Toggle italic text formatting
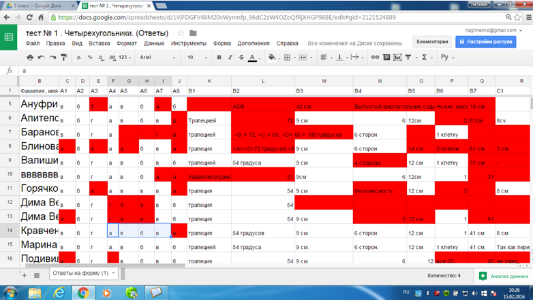This screenshot has height=300, width=533. point(230,58)
